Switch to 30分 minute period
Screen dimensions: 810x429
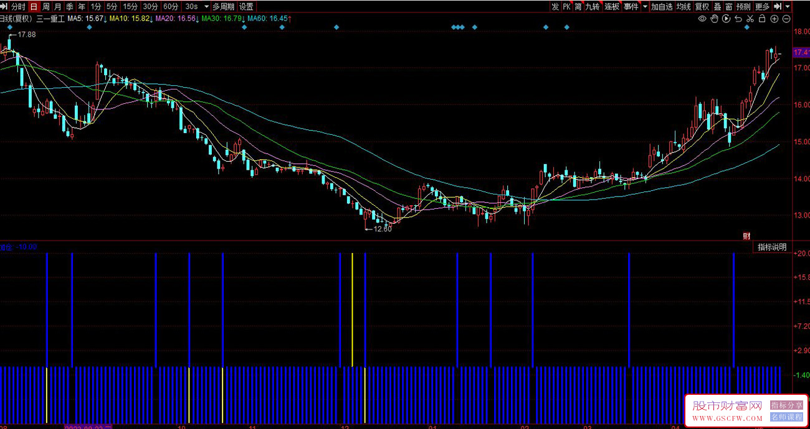(x=150, y=6)
